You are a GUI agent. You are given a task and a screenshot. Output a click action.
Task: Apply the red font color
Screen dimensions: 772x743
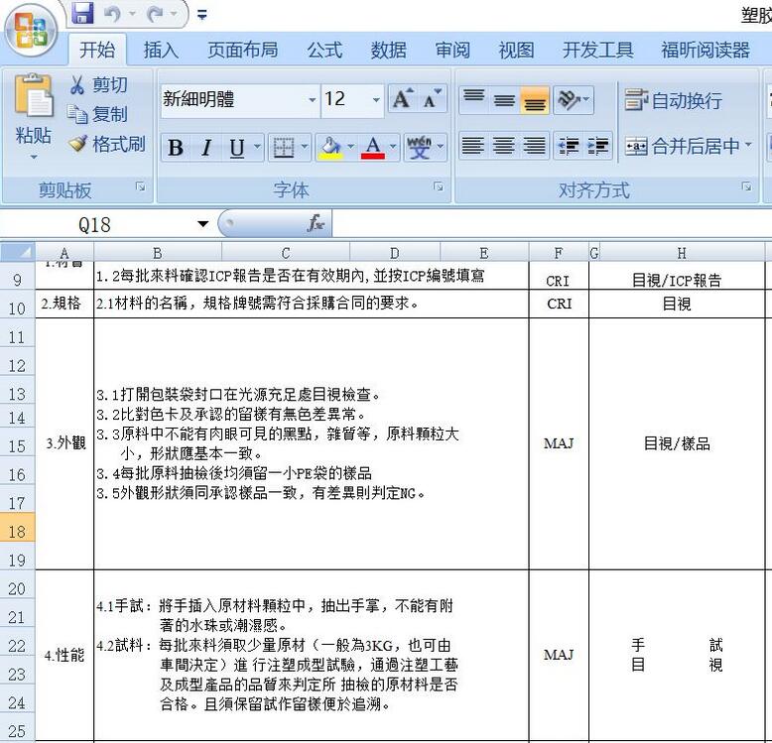tap(373, 147)
